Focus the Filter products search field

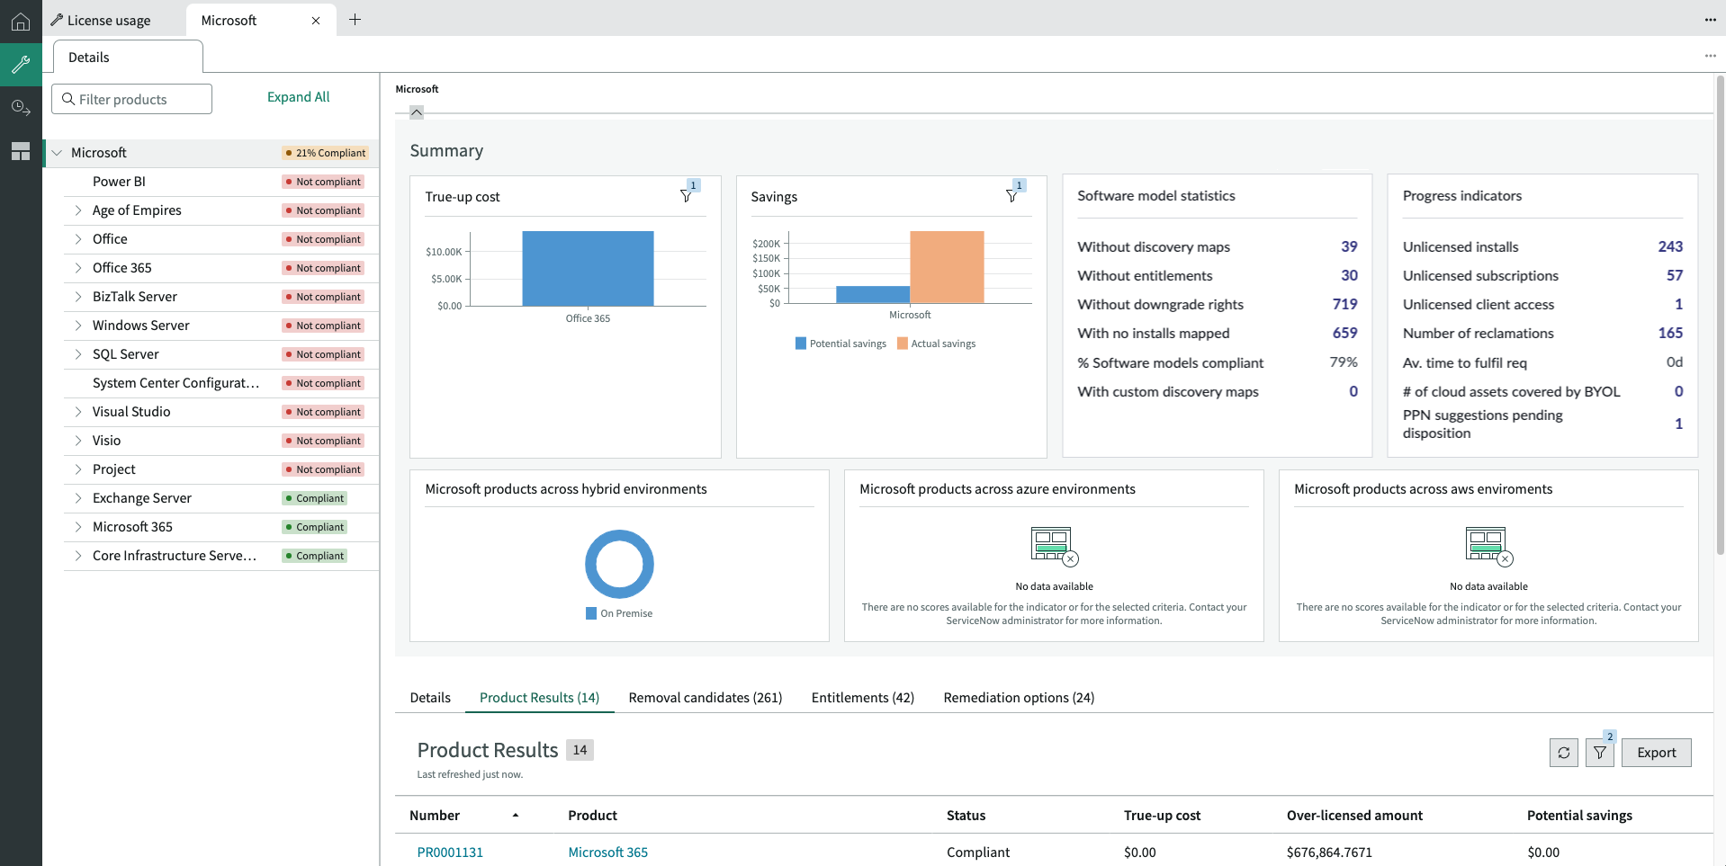point(132,99)
